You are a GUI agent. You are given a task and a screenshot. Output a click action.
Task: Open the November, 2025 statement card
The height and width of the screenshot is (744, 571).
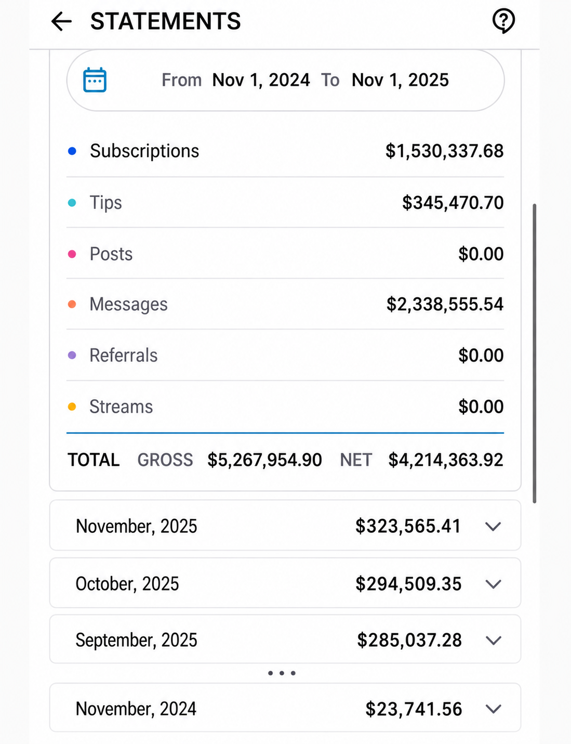click(x=285, y=526)
